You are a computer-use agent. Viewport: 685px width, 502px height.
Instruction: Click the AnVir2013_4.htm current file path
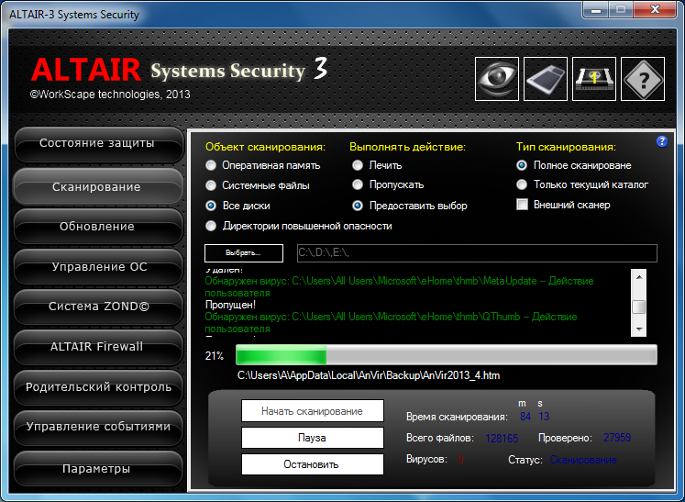pyautogui.click(x=369, y=375)
